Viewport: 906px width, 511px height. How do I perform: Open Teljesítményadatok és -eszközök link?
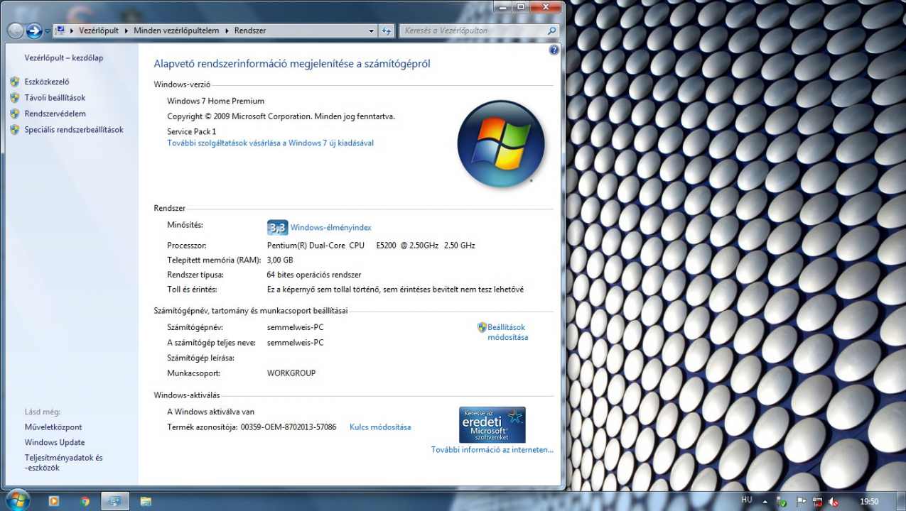click(x=64, y=463)
